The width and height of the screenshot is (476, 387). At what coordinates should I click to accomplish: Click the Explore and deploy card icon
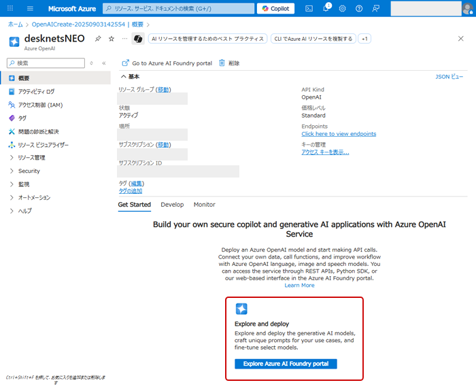click(241, 309)
